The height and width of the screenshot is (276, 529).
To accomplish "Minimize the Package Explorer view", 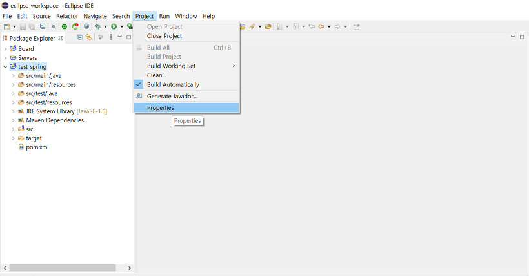I will point(120,36).
